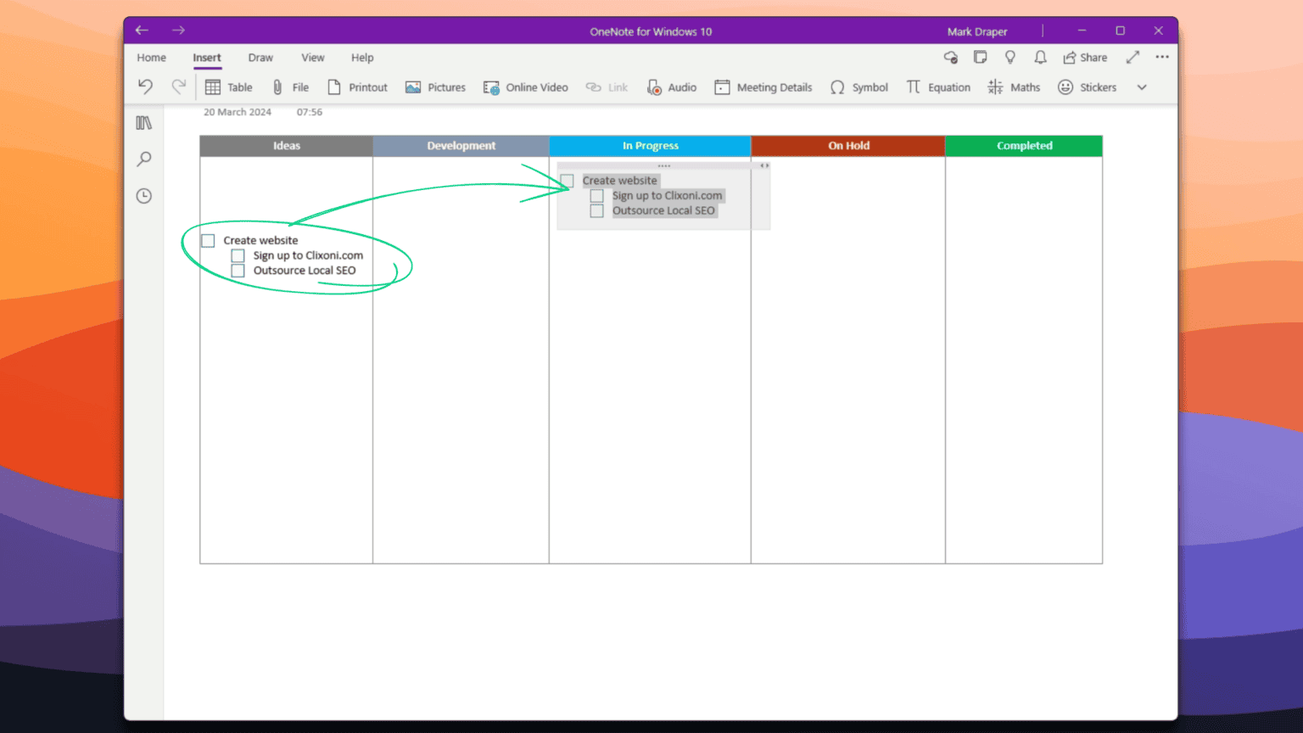Tick the Create website checkbox in Ideas column
Viewport: 1303px width, 733px height.
pyautogui.click(x=209, y=241)
